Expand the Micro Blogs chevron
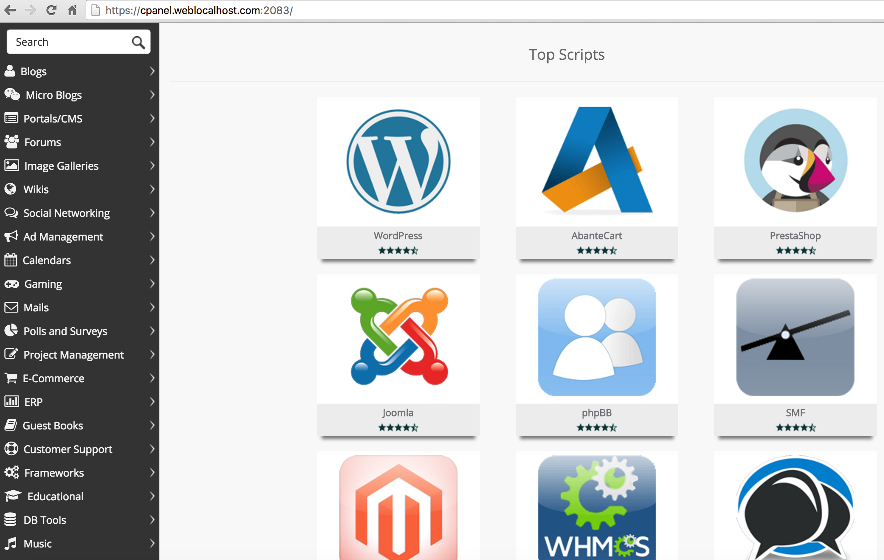The image size is (884, 560). (x=152, y=94)
